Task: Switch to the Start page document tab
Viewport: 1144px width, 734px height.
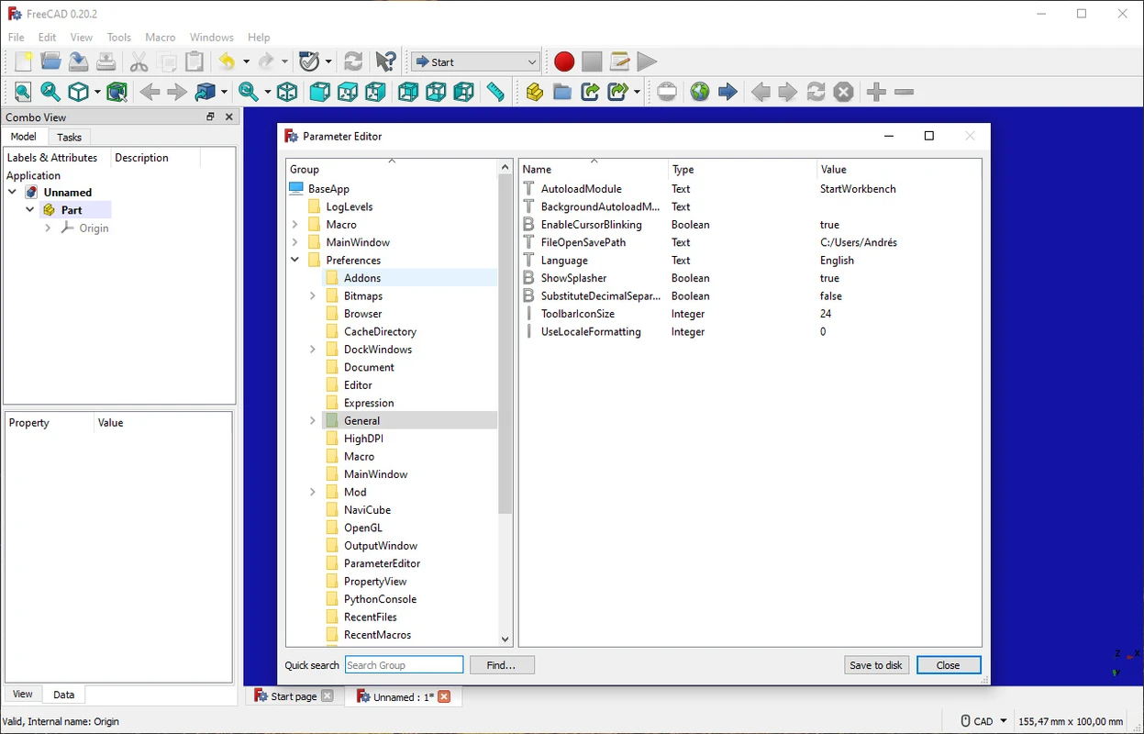Action: point(294,696)
